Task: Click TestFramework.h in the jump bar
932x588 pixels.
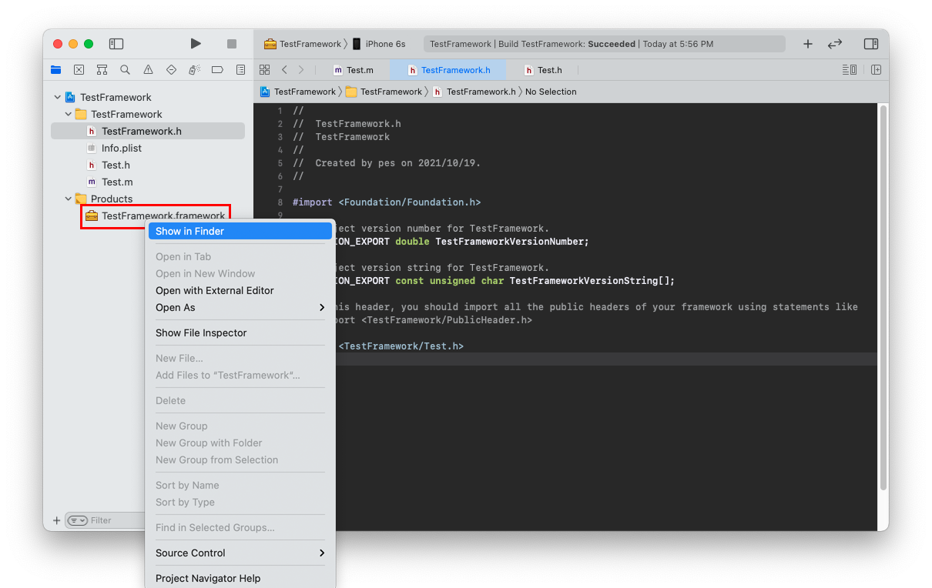Action: pyautogui.click(x=474, y=92)
